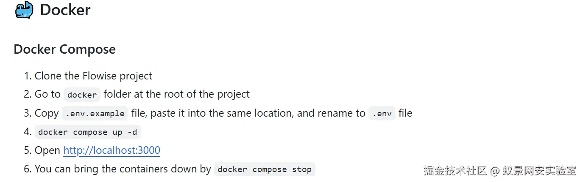The width and height of the screenshot is (583, 183).
Task: Click the Docker Compose subheading
Action: (x=64, y=49)
